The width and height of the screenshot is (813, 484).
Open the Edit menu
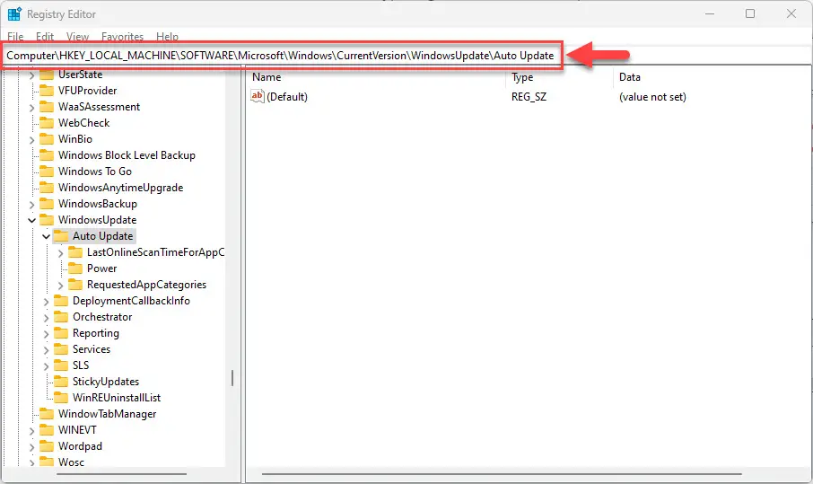point(45,36)
